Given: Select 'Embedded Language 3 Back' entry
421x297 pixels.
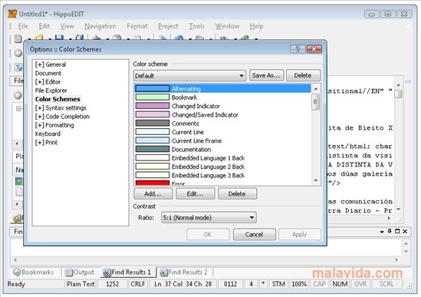Looking at the screenshot, I should click(223, 175).
